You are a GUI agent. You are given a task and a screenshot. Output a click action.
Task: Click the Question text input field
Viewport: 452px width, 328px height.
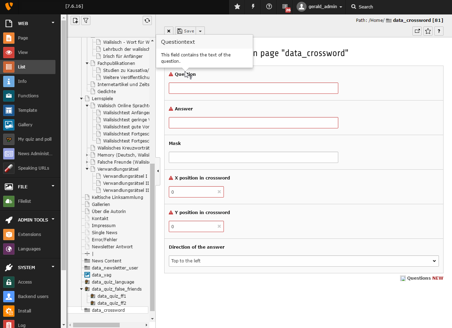click(253, 88)
